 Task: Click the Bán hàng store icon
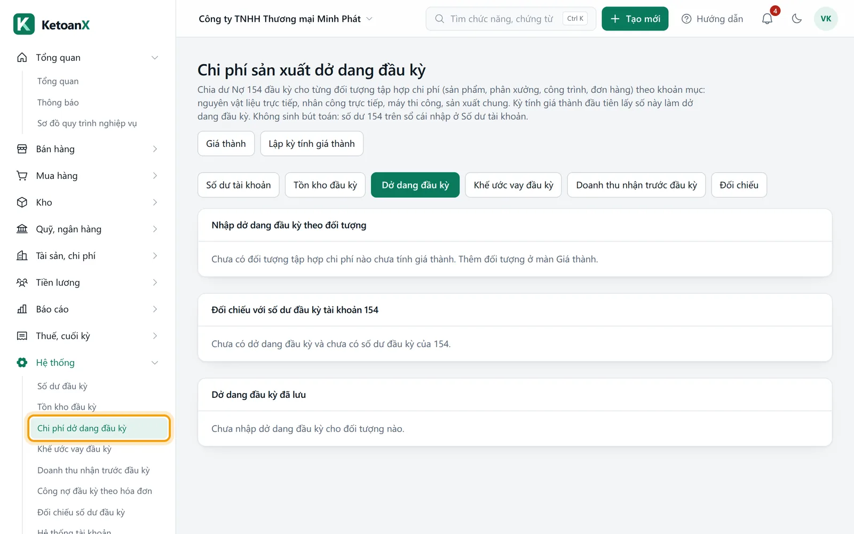(22, 149)
